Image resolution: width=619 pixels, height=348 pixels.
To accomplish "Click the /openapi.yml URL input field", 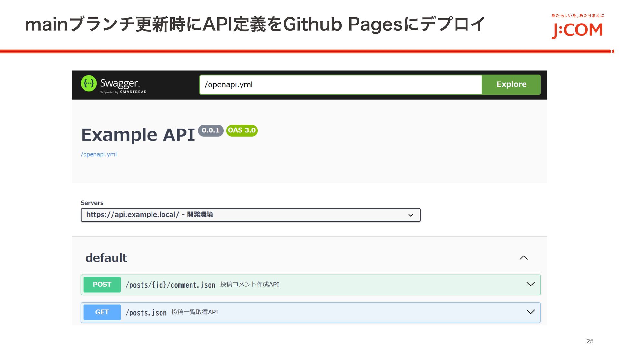I will point(340,85).
